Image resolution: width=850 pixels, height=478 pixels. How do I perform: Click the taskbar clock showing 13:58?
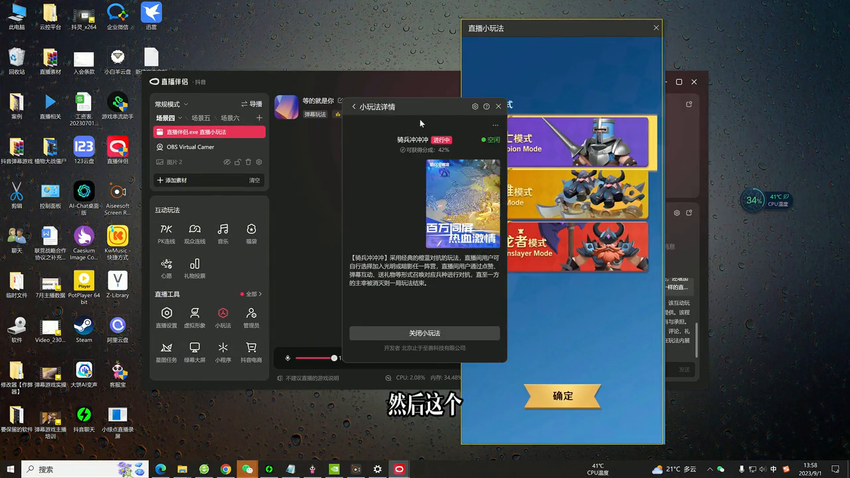tap(810, 469)
